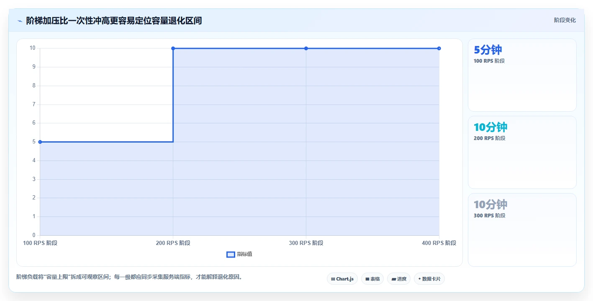Select the 数据卡片 pill button
This screenshot has width=593, height=301.
click(x=429, y=279)
